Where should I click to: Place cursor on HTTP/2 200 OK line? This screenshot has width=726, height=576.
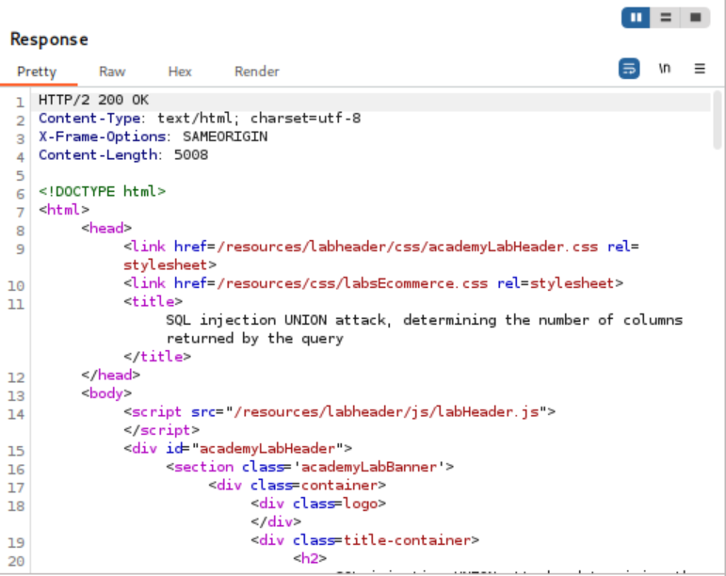tap(94, 100)
